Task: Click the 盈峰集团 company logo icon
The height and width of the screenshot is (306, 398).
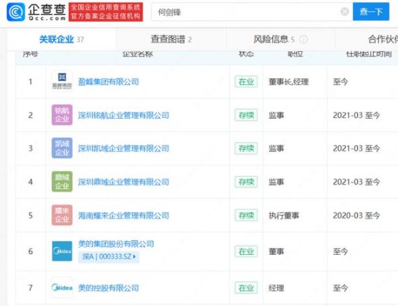Action: (x=62, y=82)
